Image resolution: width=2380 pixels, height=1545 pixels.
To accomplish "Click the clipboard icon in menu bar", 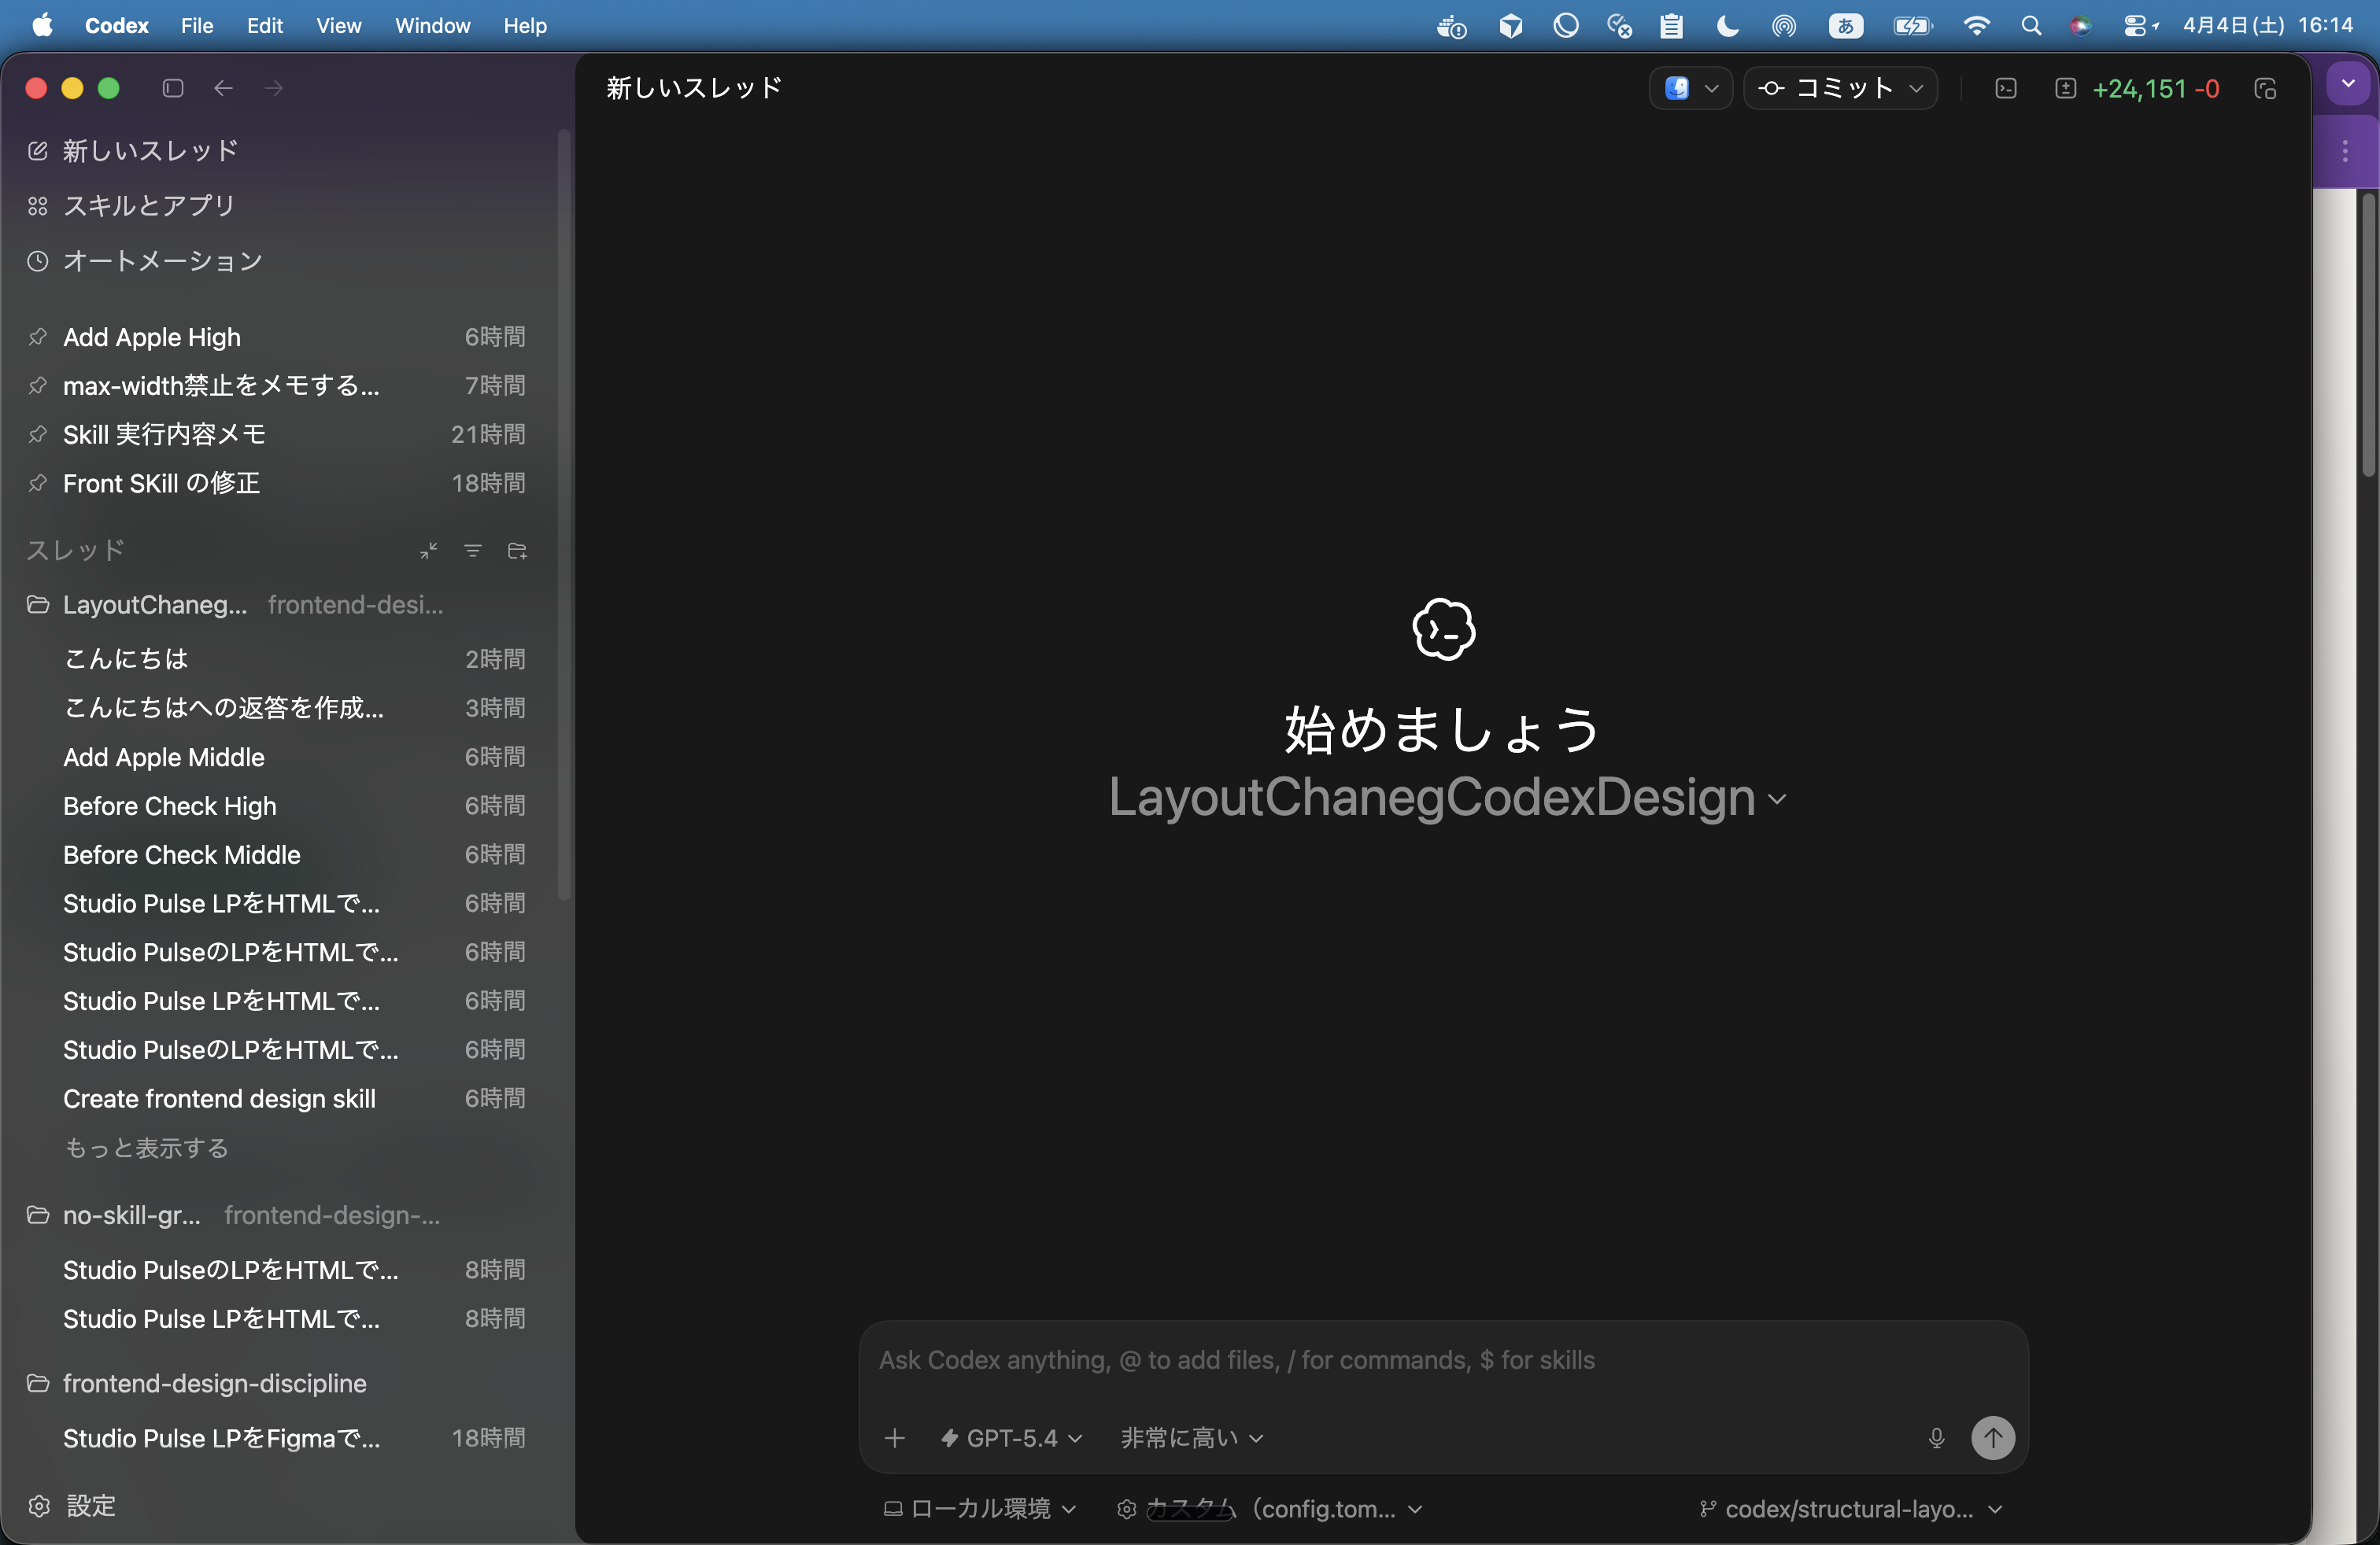I will 1672,26.
